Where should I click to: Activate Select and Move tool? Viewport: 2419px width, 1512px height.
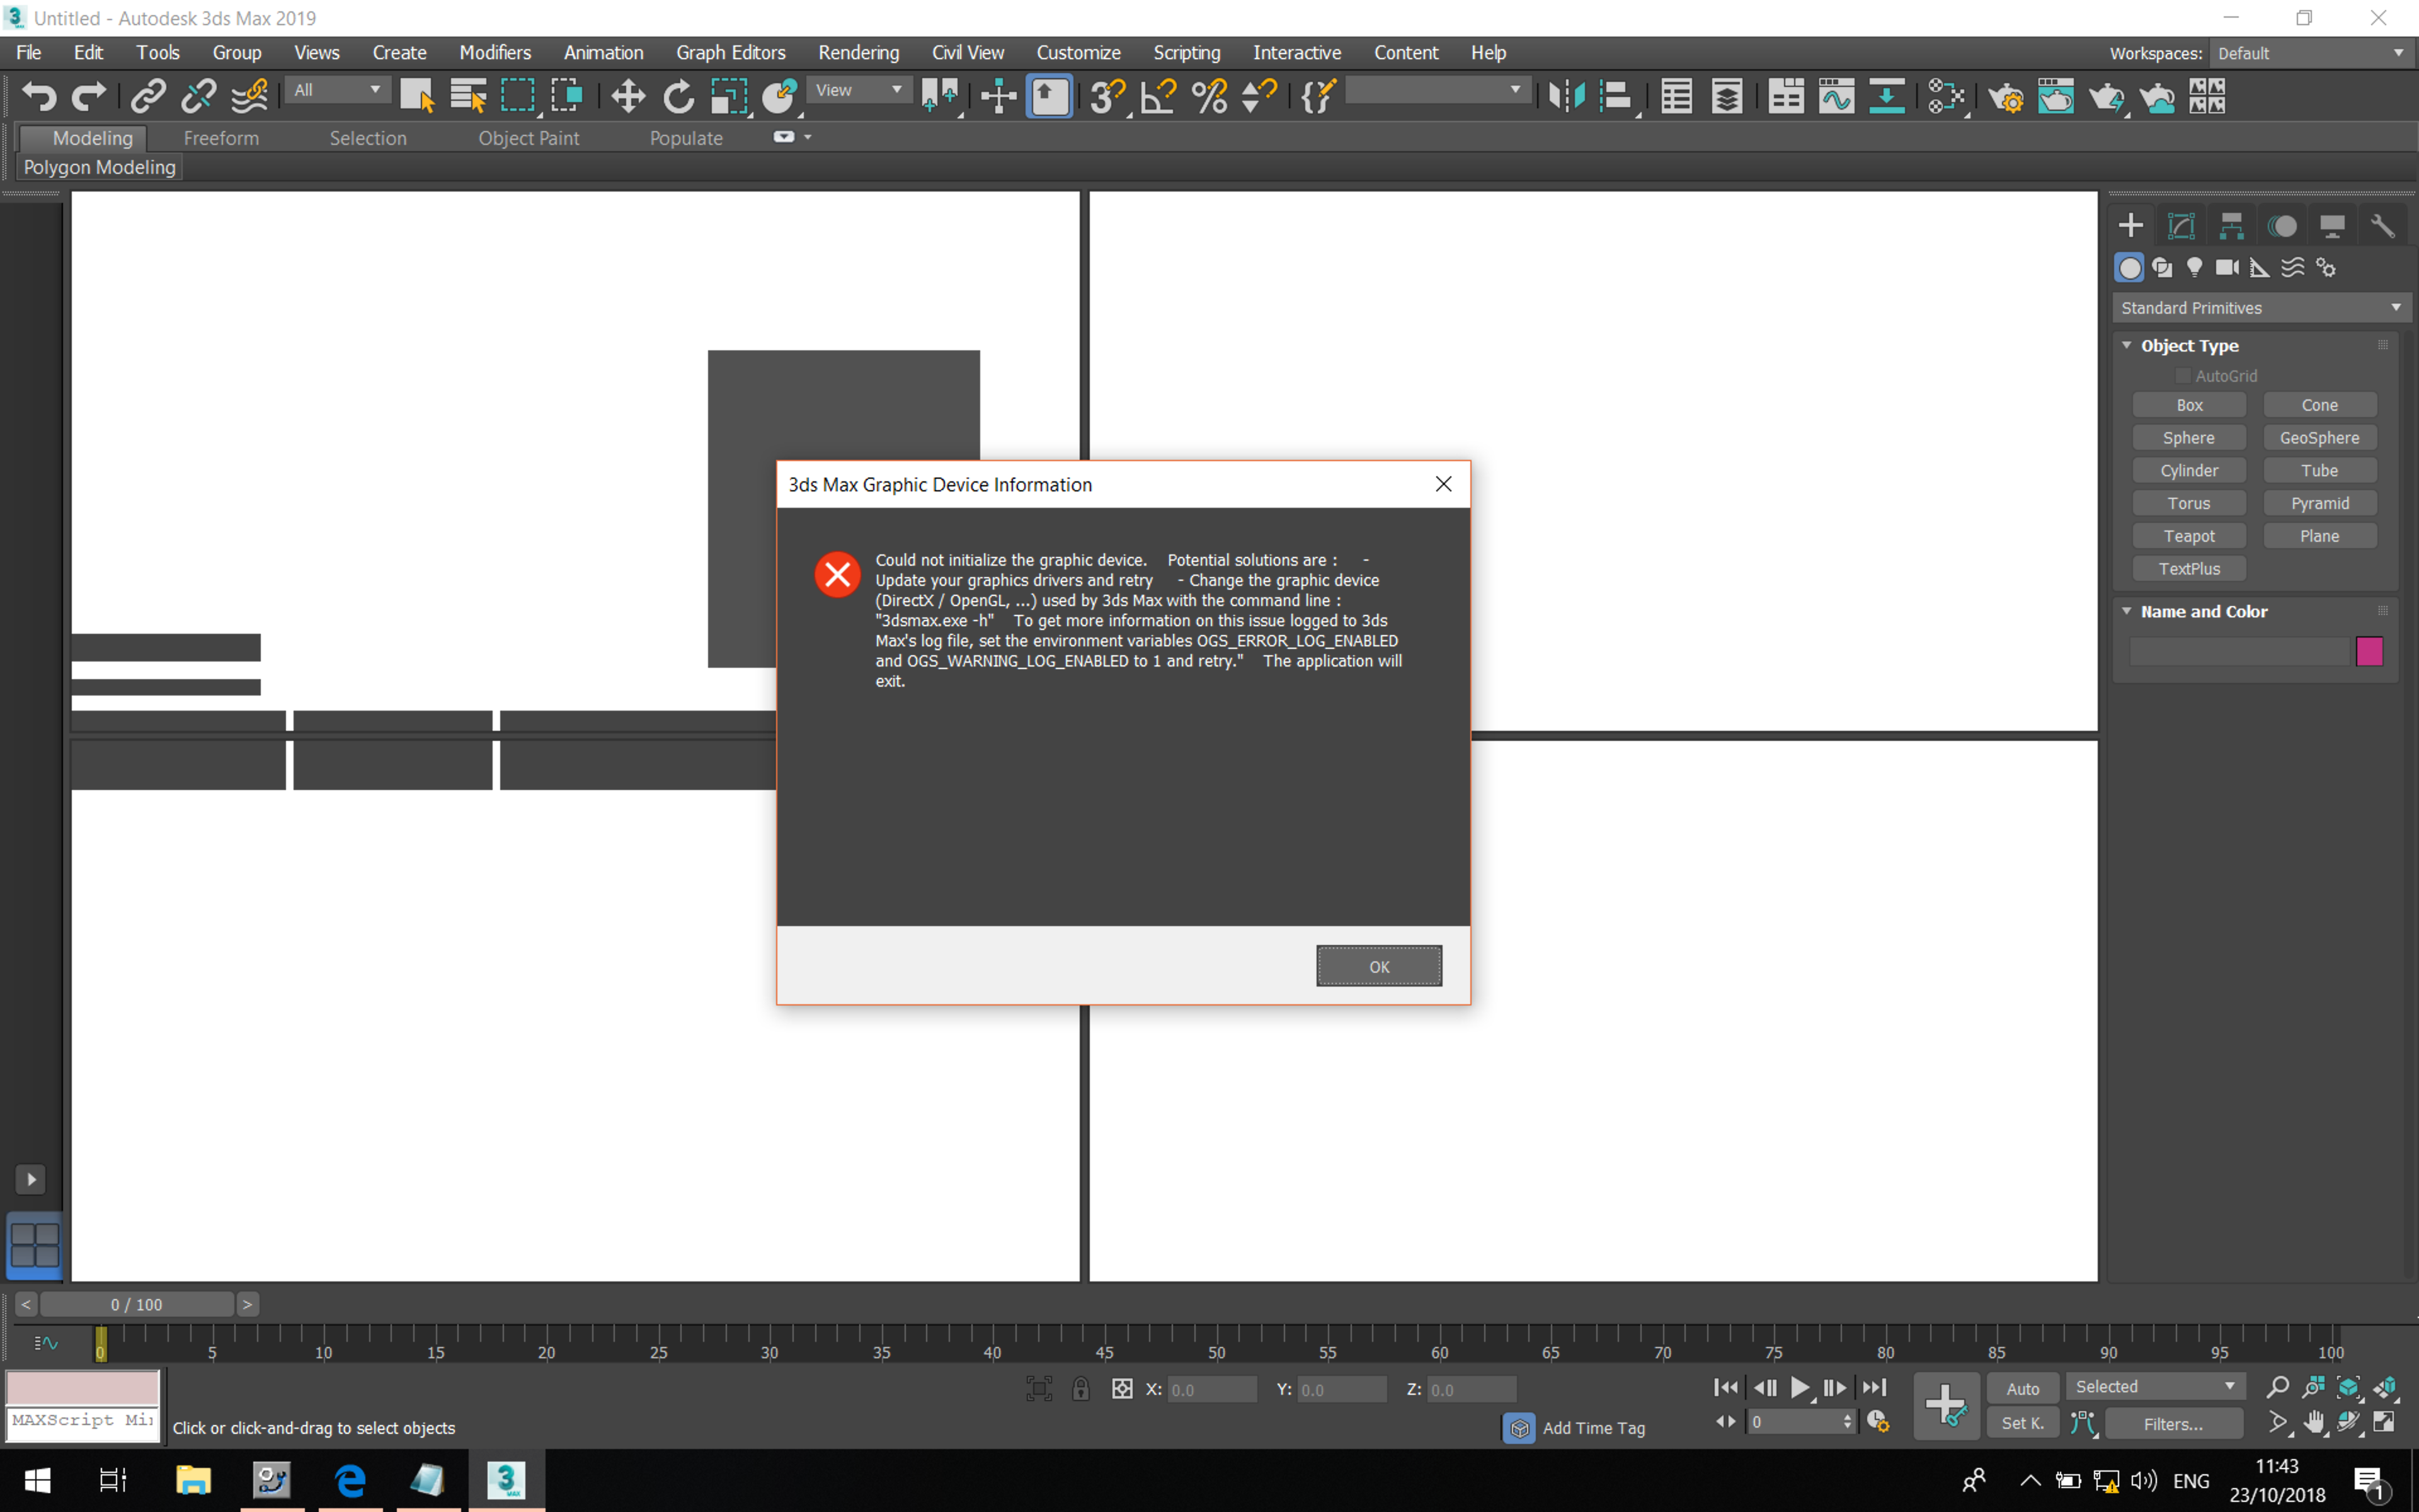tap(627, 96)
